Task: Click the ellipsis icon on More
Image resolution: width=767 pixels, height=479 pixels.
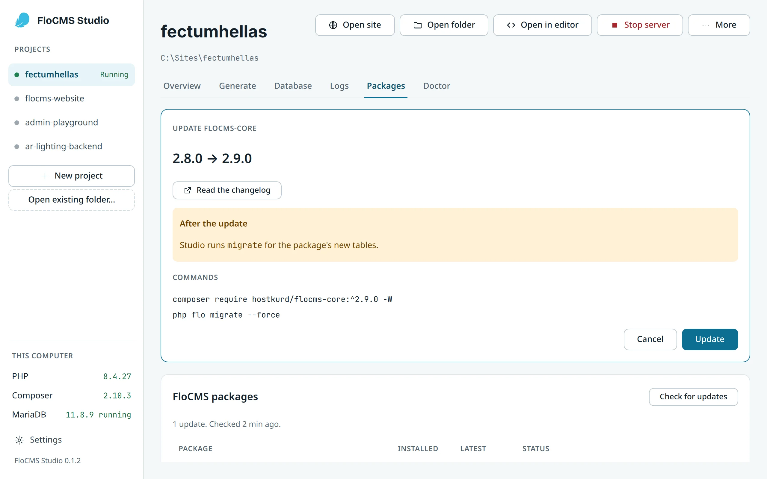Action: (x=706, y=25)
